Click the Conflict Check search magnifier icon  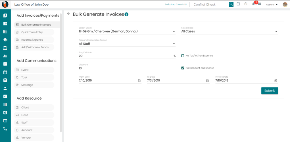coord(231,5)
